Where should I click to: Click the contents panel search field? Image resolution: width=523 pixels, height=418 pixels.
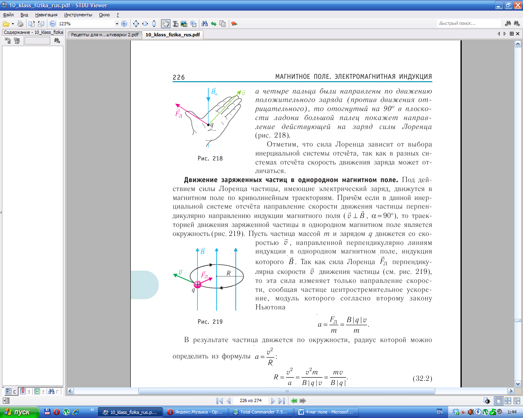pyautogui.click(x=37, y=40)
